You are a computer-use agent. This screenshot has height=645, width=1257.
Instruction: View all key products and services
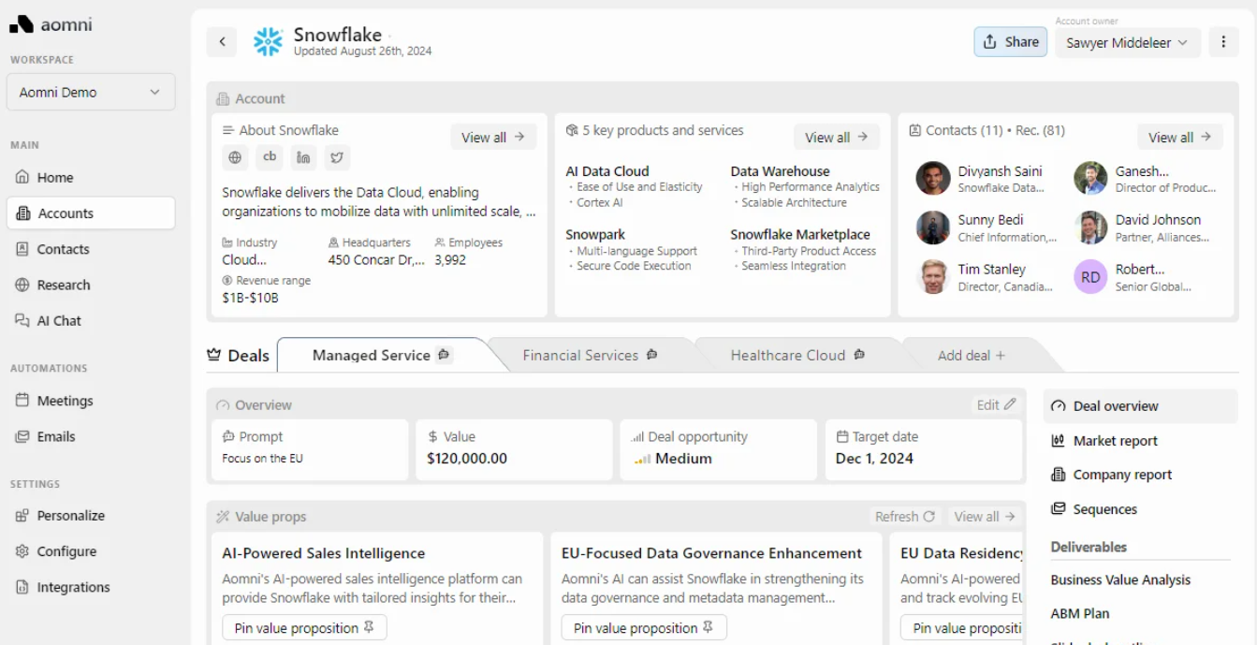click(837, 137)
